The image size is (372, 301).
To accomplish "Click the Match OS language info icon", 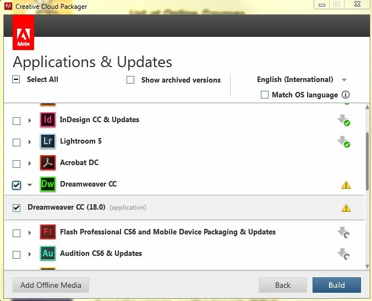I will point(346,95).
